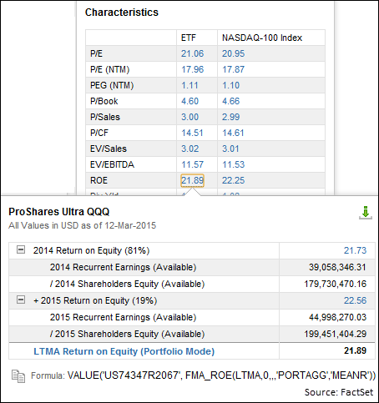Select the ETF PEG (NTM) value 1.11

point(189,85)
